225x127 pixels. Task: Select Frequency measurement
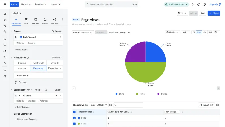(38, 68)
